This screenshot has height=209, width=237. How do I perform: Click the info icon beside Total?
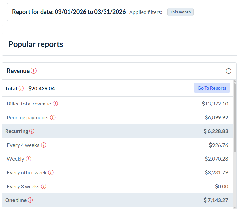(21, 88)
